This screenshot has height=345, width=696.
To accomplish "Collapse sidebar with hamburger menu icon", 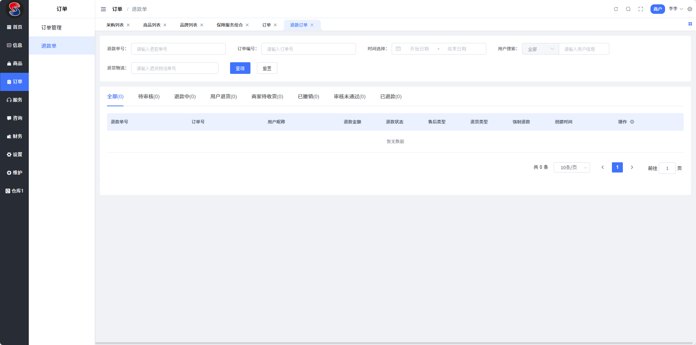I will (103, 9).
